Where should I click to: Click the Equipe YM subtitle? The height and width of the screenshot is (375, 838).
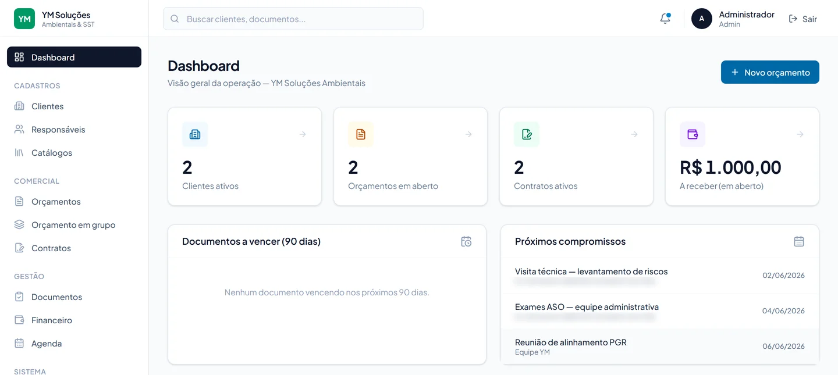click(532, 352)
